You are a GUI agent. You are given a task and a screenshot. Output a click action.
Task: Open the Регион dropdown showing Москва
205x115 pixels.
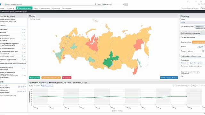[x=193, y=22]
